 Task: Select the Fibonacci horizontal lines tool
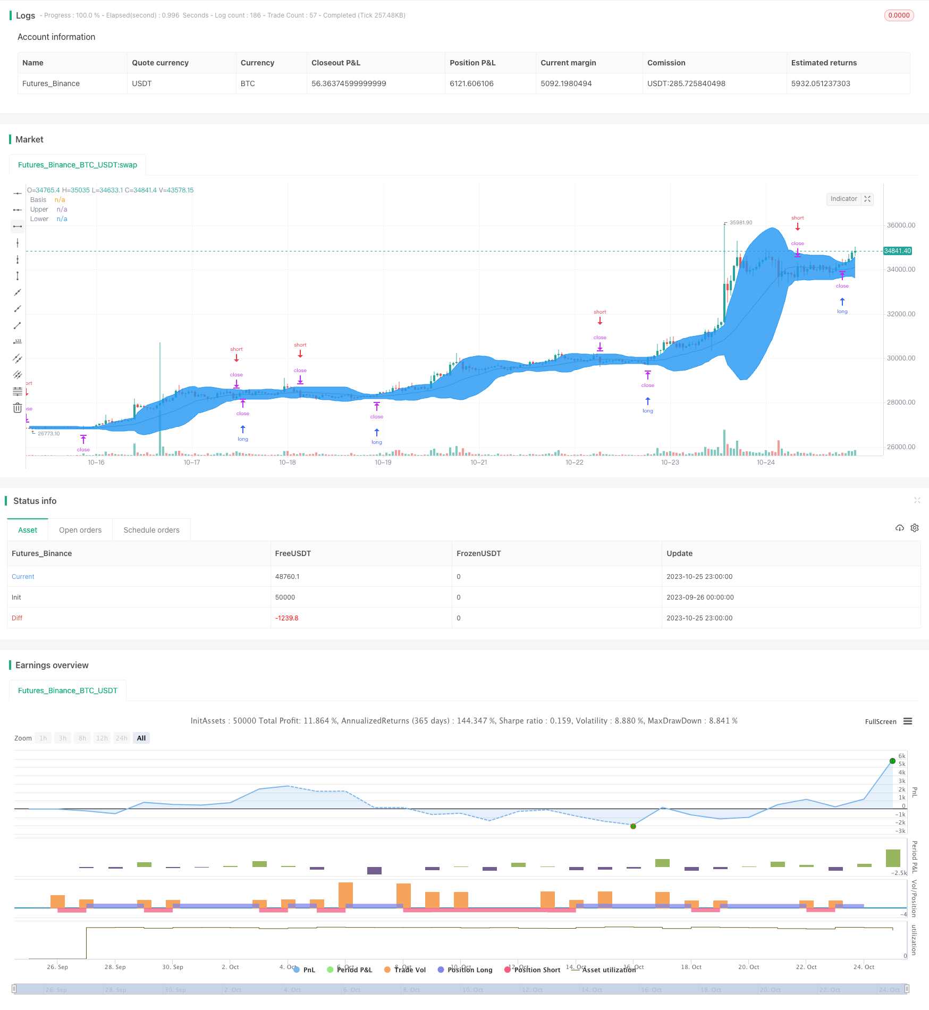[x=18, y=391]
